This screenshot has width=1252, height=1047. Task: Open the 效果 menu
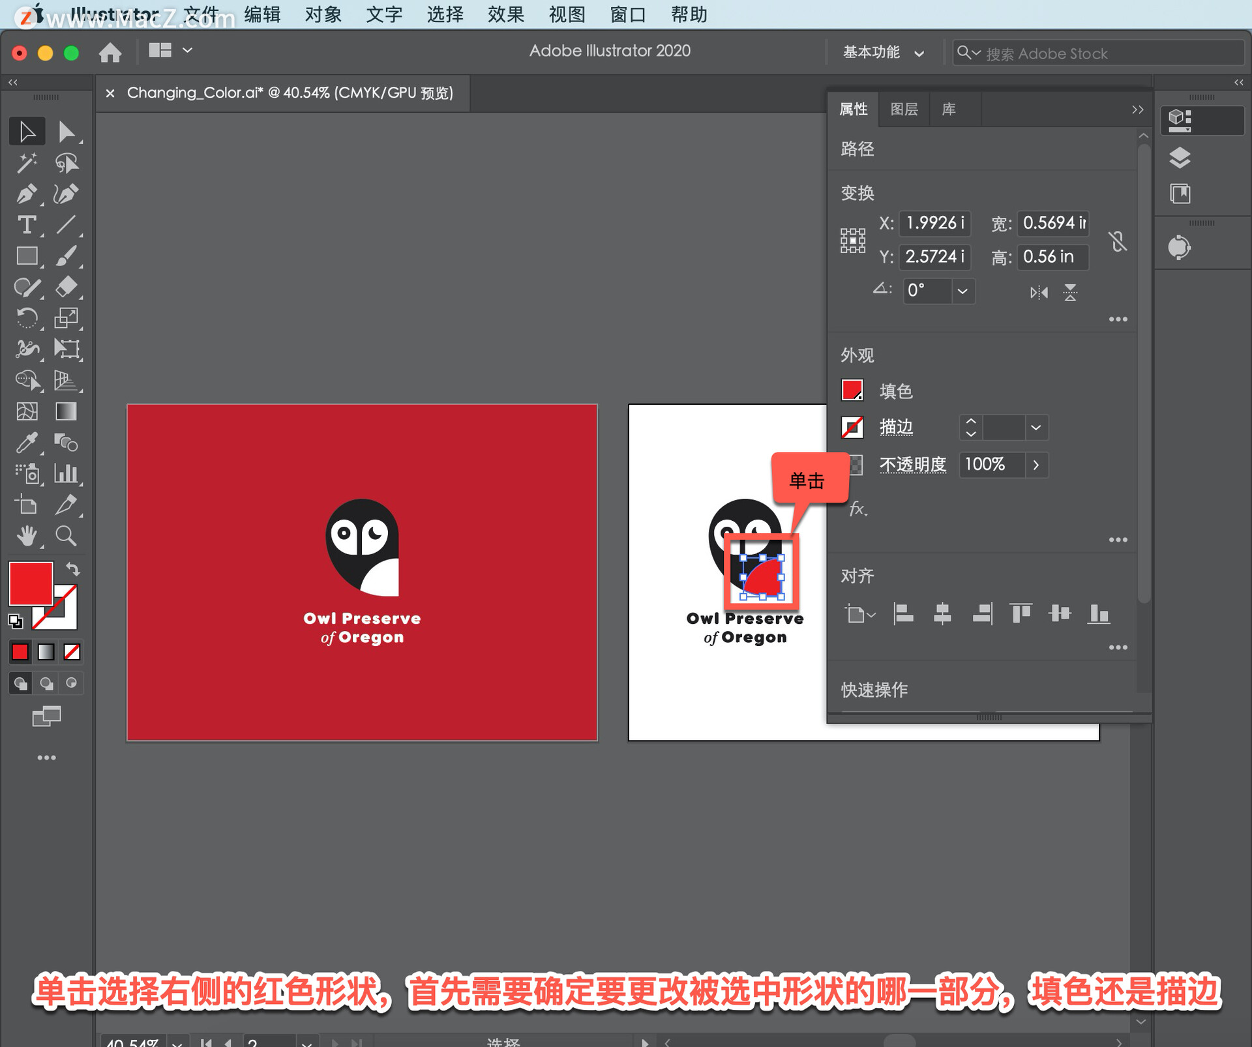[505, 14]
